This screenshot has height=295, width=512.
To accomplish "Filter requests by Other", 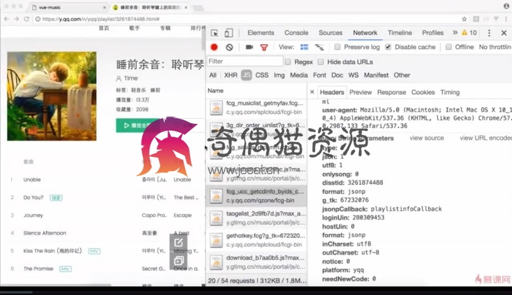I will pos(402,75).
